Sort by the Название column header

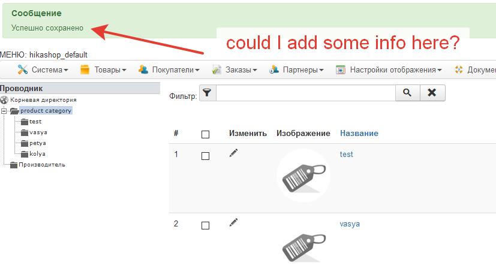click(359, 134)
